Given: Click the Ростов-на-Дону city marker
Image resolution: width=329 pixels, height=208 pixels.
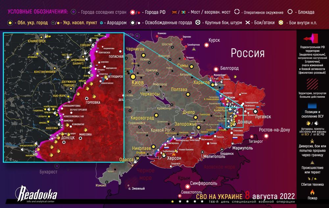Looking at the screenshot, I should coord(266,136).
